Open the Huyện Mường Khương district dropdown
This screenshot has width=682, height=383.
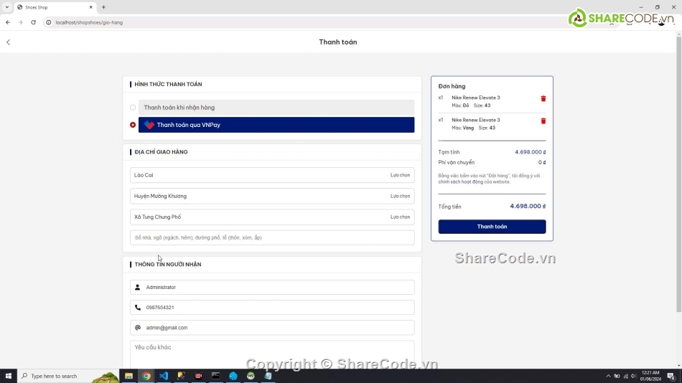[272, 196]
